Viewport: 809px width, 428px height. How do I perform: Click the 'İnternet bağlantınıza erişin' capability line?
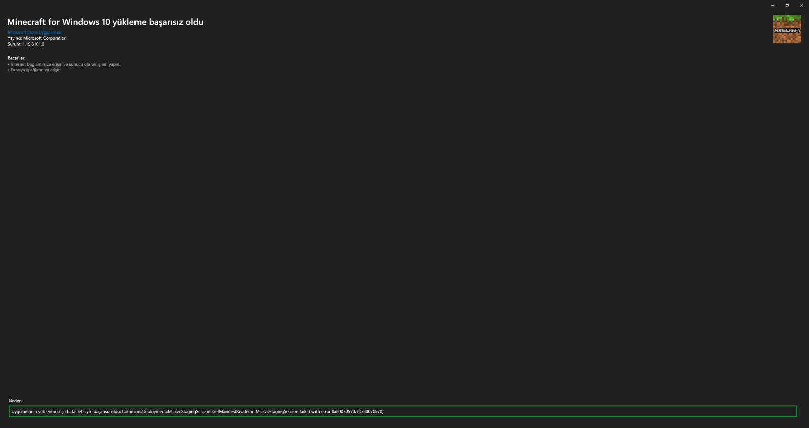click(x=64, y=64)
